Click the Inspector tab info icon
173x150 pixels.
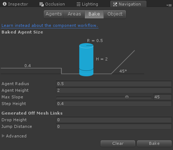coord(4,4)
